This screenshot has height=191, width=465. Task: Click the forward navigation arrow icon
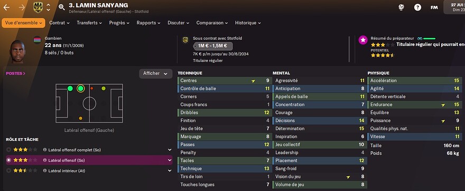(x=22, y=7)
